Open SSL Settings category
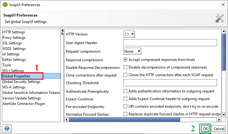 tap(31, 43)
